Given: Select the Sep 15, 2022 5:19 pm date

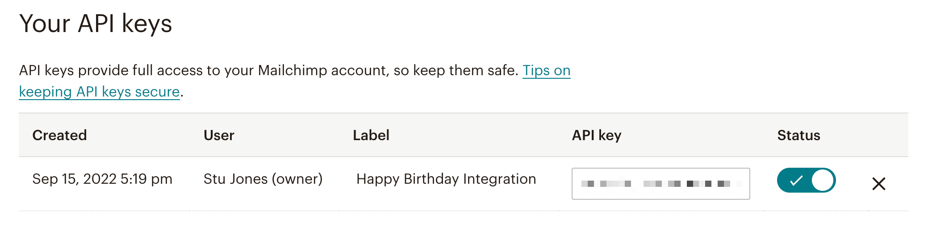Looking at the screenshot, I should (102, 179).
